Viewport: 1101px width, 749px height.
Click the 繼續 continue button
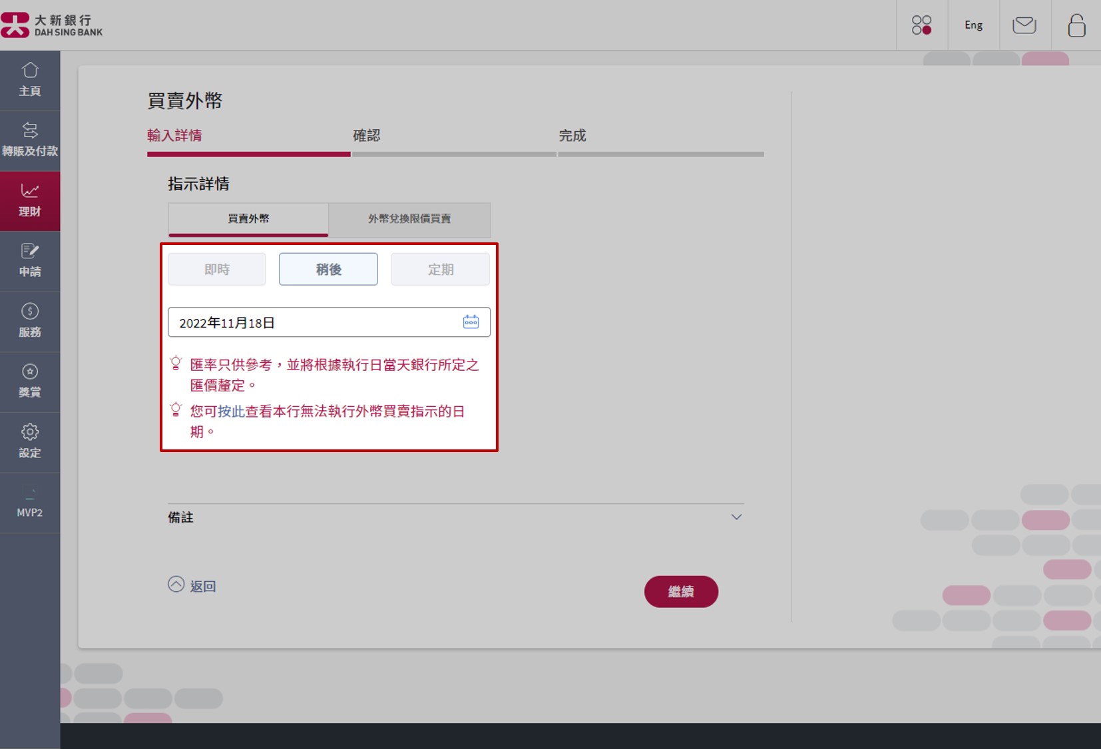coord(680,592)
